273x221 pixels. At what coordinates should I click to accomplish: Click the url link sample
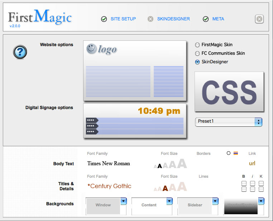[x=252, y=163]
